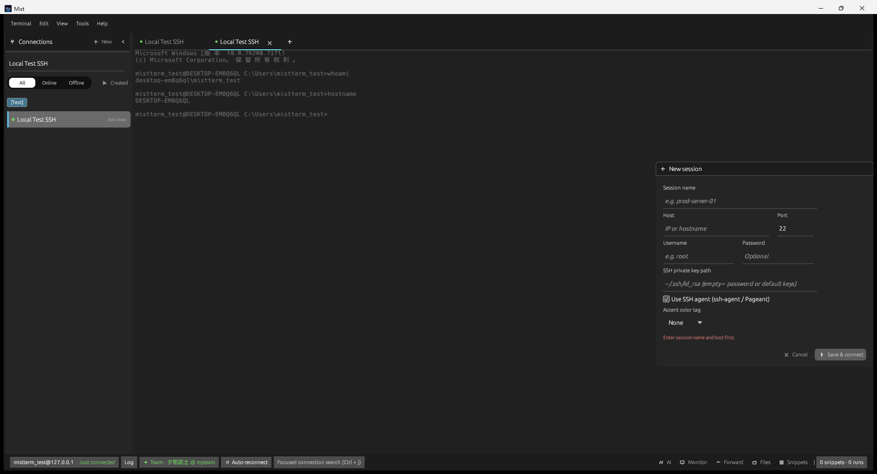877x474 pixels.
Task: Click the New session header plus icon
Action: coord(663,169)
